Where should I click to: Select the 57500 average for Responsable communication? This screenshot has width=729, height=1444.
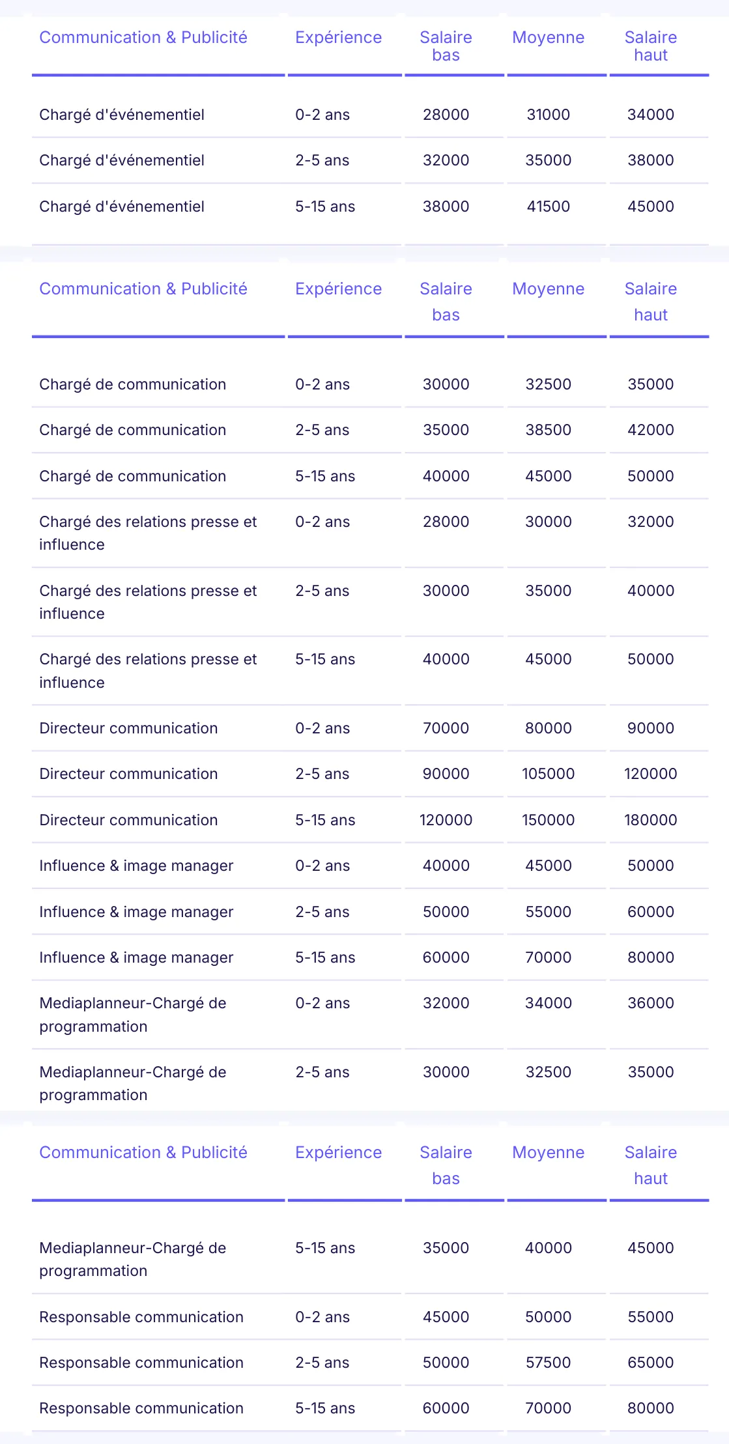548,1363
